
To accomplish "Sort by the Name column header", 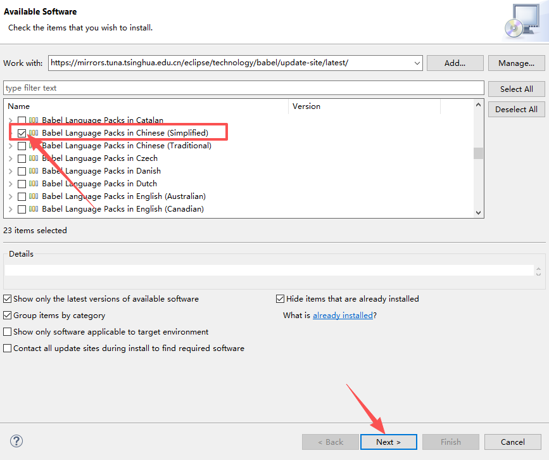I will tap(146, 106).
